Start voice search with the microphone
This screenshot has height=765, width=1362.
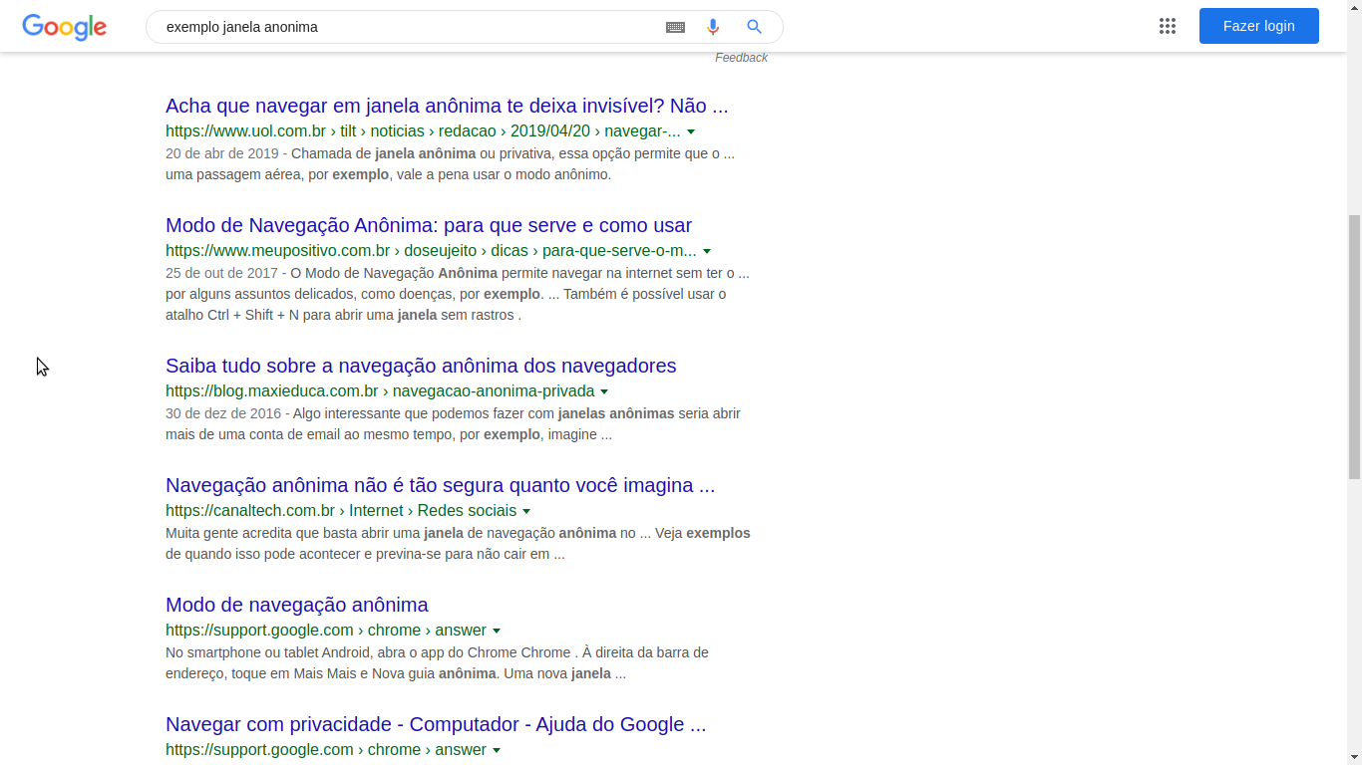tap(713, 27)
